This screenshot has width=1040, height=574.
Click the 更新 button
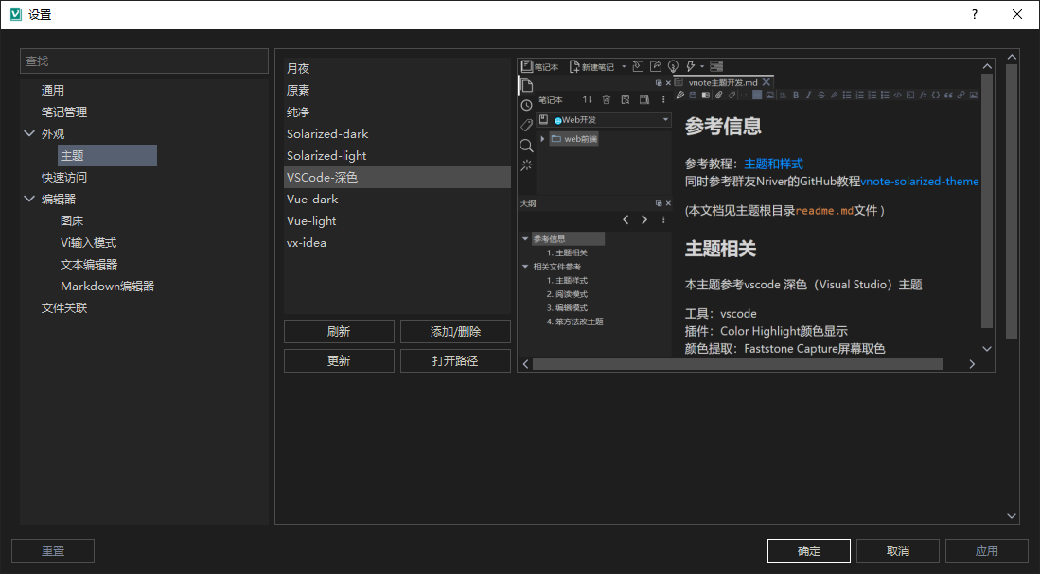pos(339,360)
